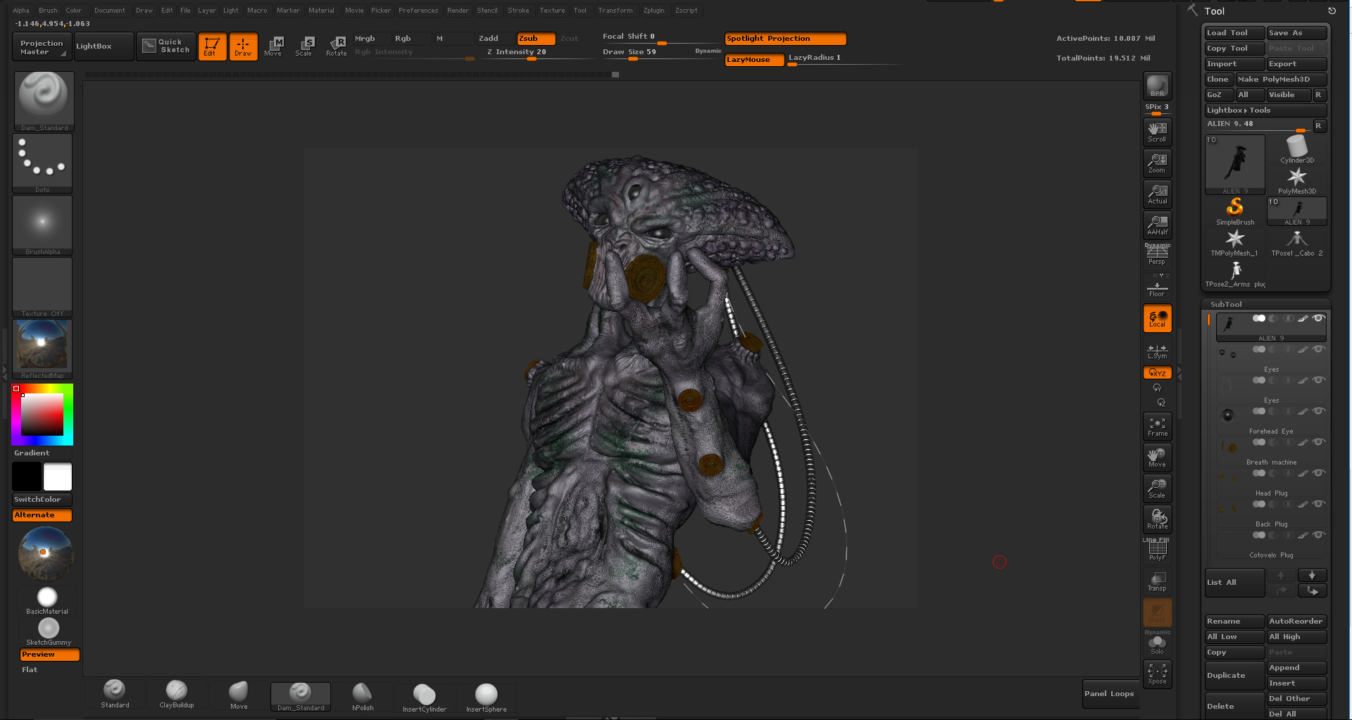Click the Duplicate subtool button
Screen dimensions: 1352x720
1234,676
